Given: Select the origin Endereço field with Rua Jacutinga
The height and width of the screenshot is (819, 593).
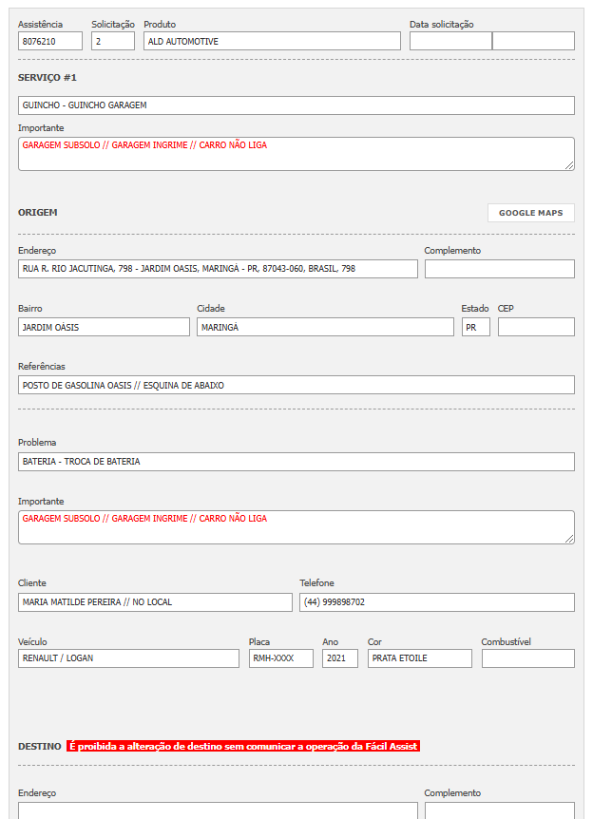Looking at the screenshot, I should (218, 269).
